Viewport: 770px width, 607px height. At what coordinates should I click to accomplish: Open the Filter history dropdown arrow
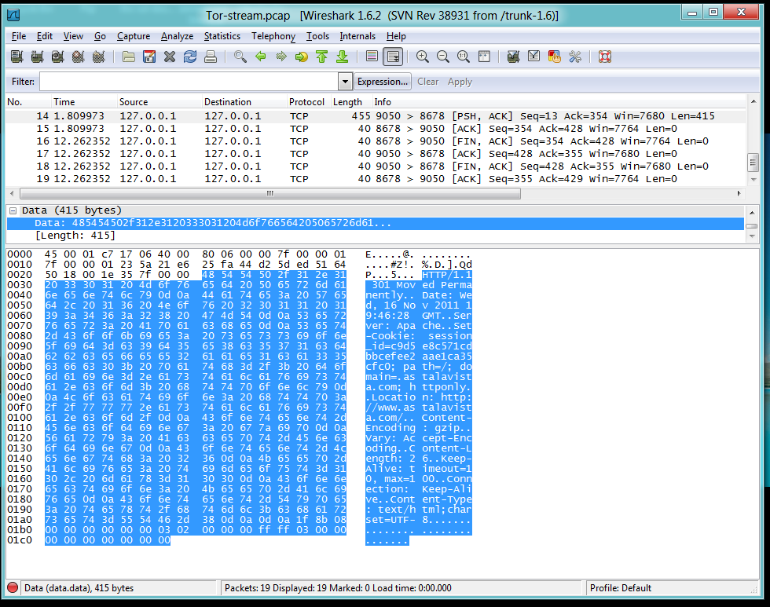345,82
